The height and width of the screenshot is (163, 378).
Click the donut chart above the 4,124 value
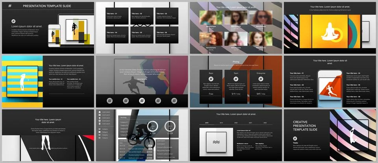pos(153,126)
